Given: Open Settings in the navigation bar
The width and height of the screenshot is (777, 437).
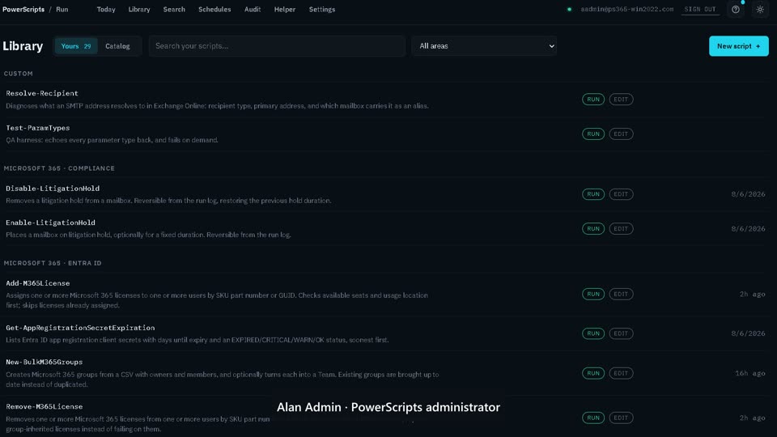Looking at the screenshot, I should pyautogui.click(x=322, y=10).
